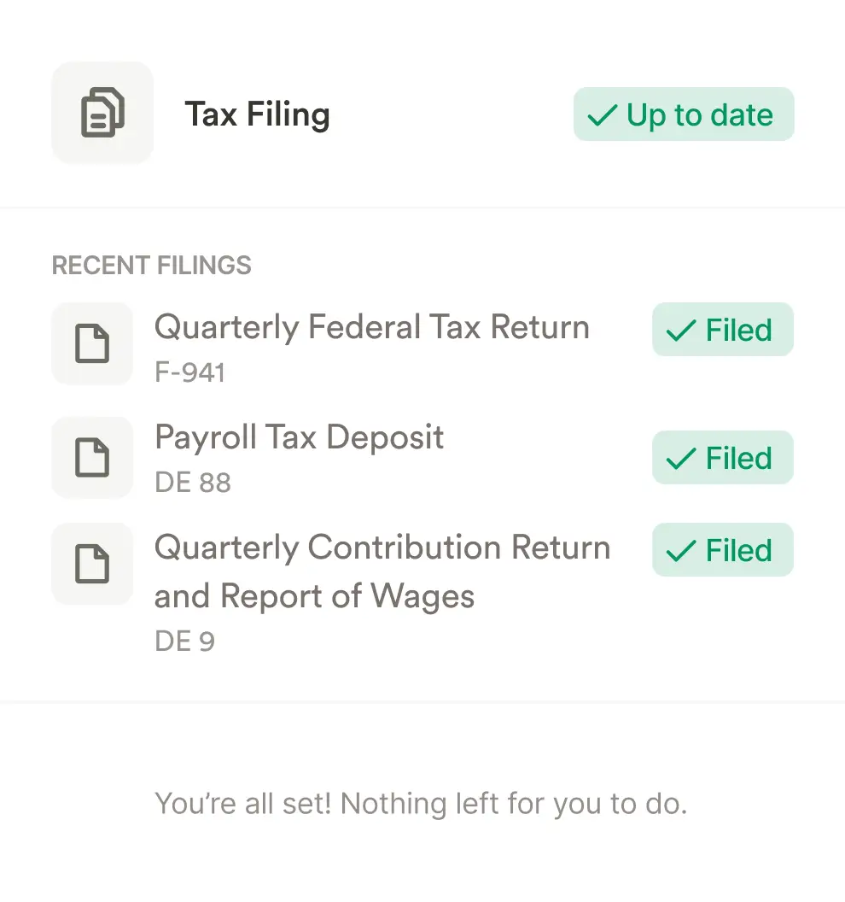
Task: Open the Payroll Tax Deposit filing
Action: [x=299, y=437]
